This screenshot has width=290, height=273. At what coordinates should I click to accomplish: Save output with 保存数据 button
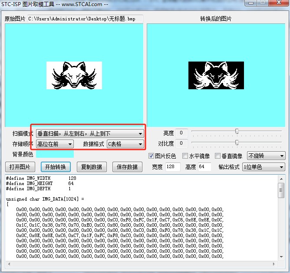pos(127,167)
